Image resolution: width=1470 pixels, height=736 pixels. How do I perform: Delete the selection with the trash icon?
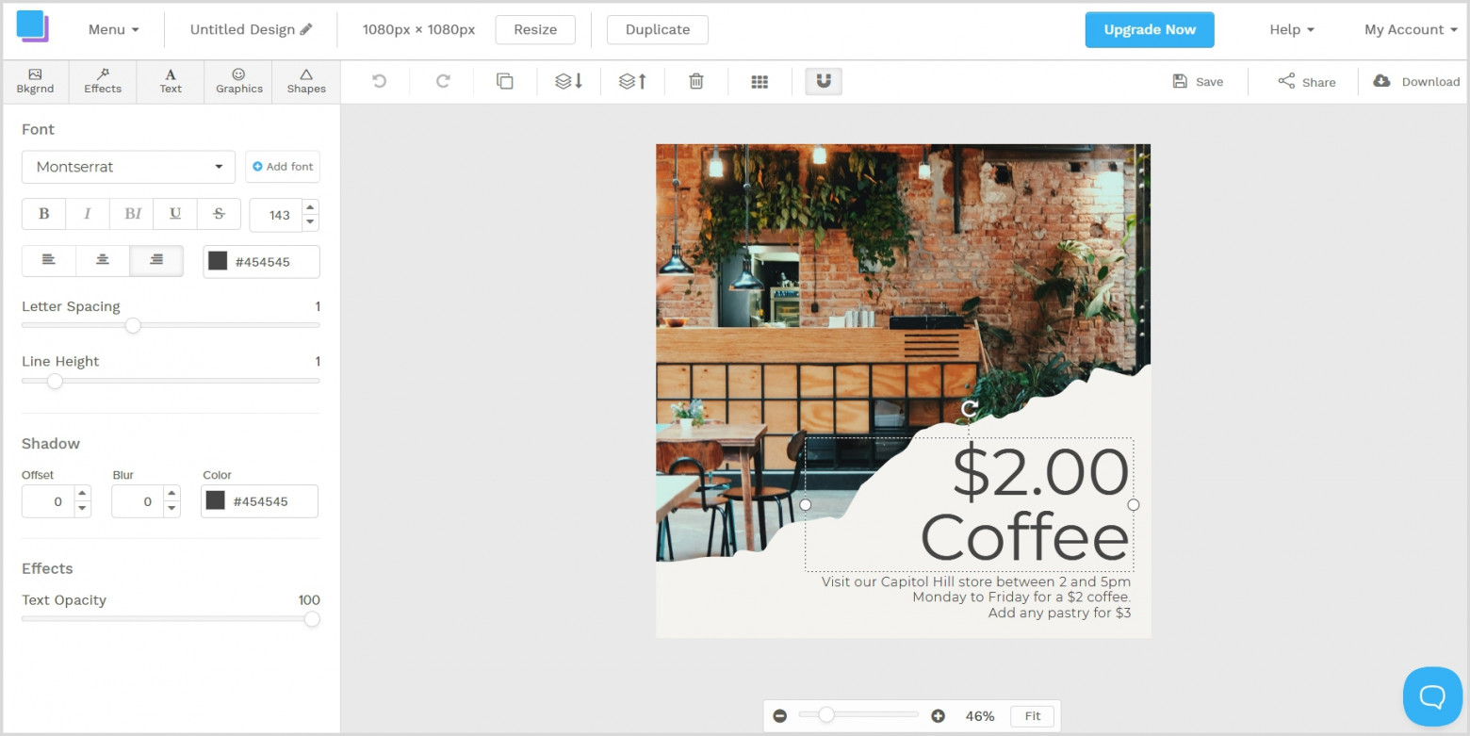[x=696, y=82]
